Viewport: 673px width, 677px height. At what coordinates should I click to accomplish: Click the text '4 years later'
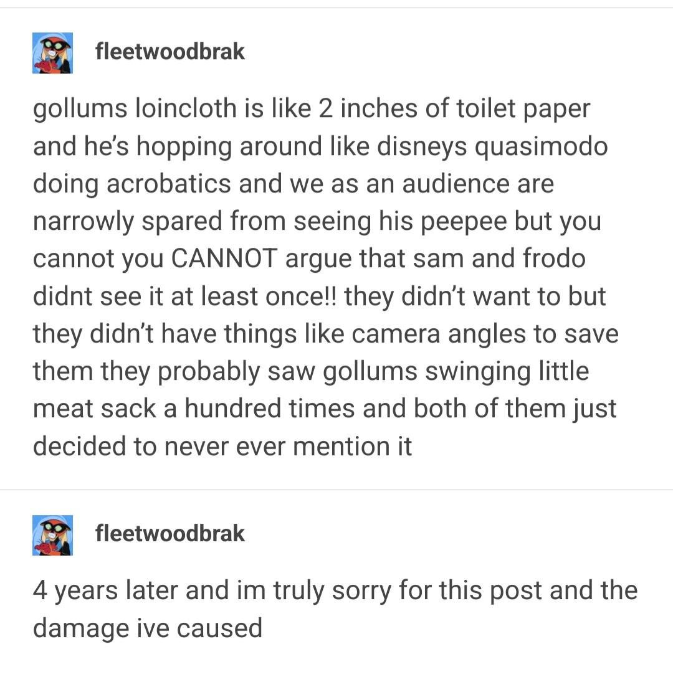pos(105,590)
